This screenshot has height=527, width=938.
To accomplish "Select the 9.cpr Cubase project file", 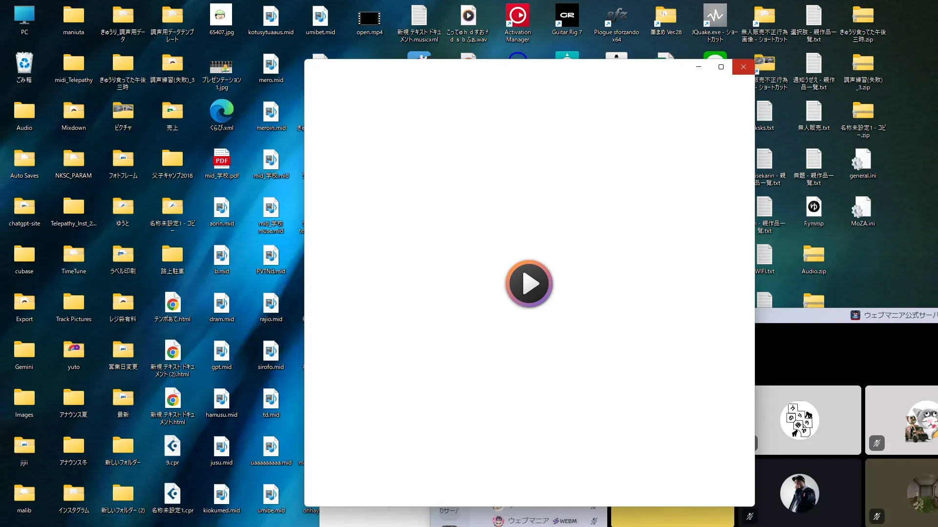I will 172,447.
